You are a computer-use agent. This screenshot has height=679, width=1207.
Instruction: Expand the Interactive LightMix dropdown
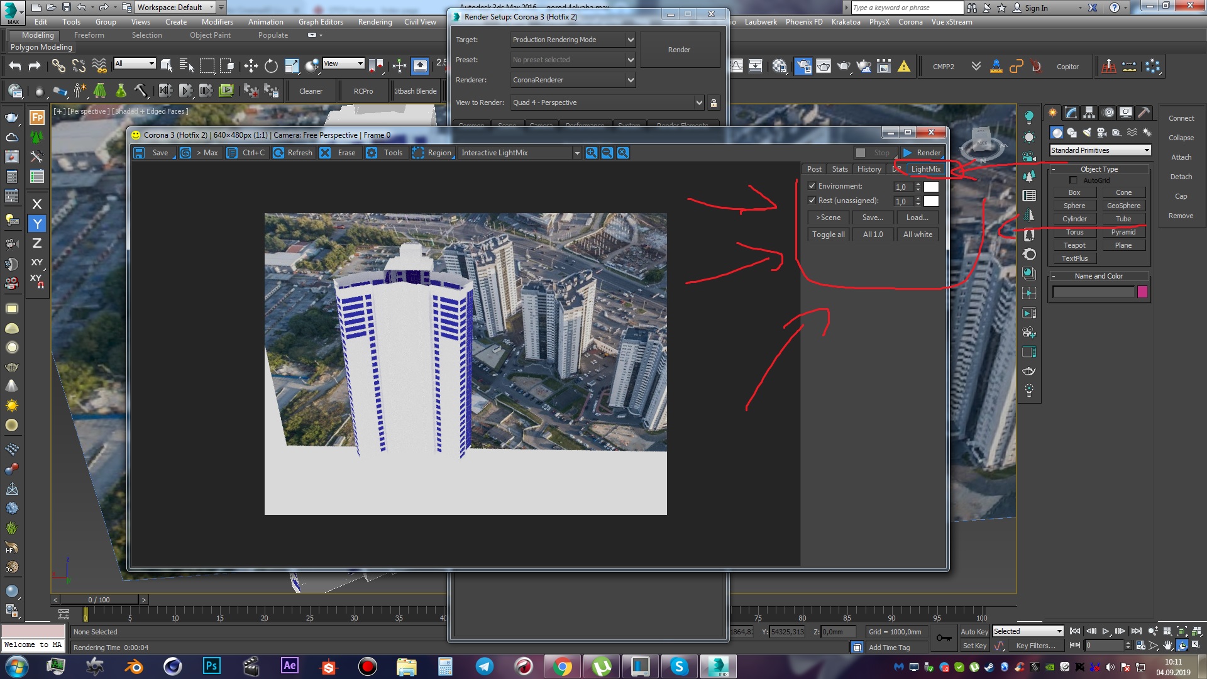[x=576, y=153]
